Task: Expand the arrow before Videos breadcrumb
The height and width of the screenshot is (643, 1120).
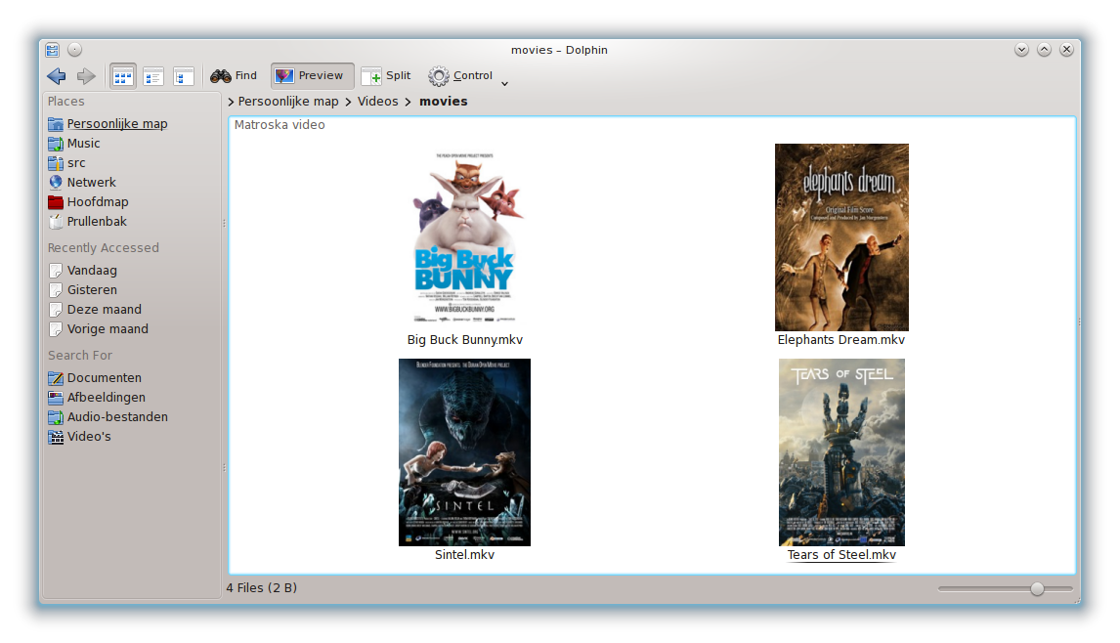Action: point(348,103)
